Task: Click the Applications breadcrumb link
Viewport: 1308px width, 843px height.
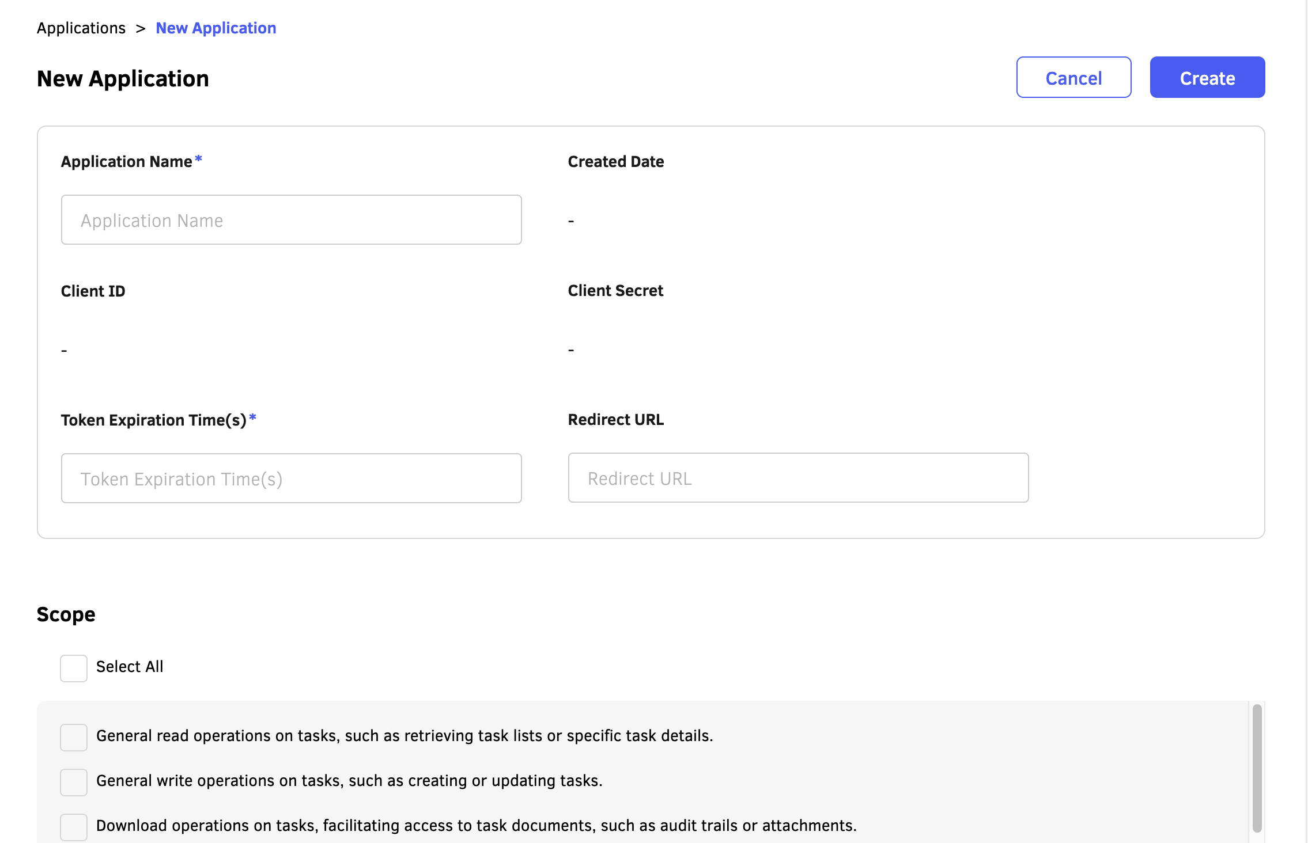Action: click(x=81, y=28)
